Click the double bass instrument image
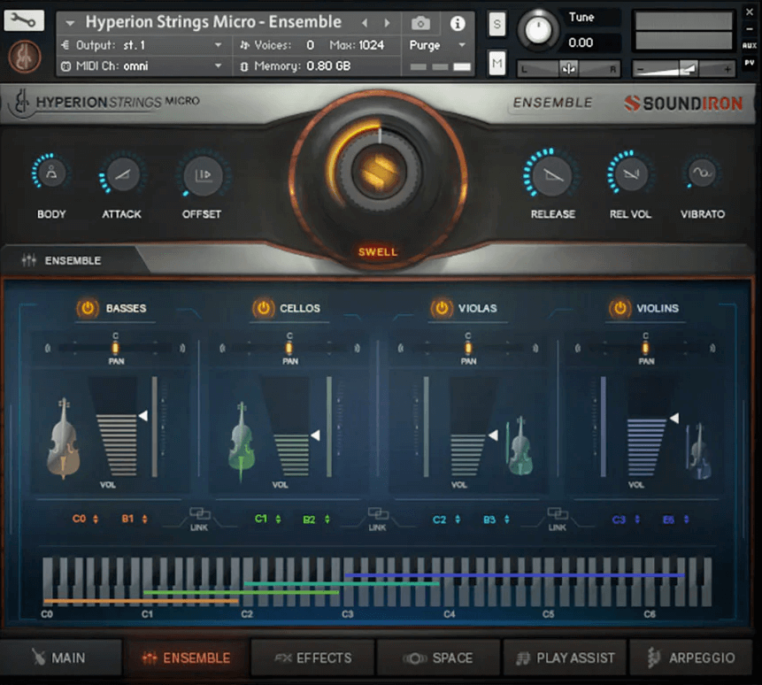The width and height of the screenshot is (762, 685). 64,439
